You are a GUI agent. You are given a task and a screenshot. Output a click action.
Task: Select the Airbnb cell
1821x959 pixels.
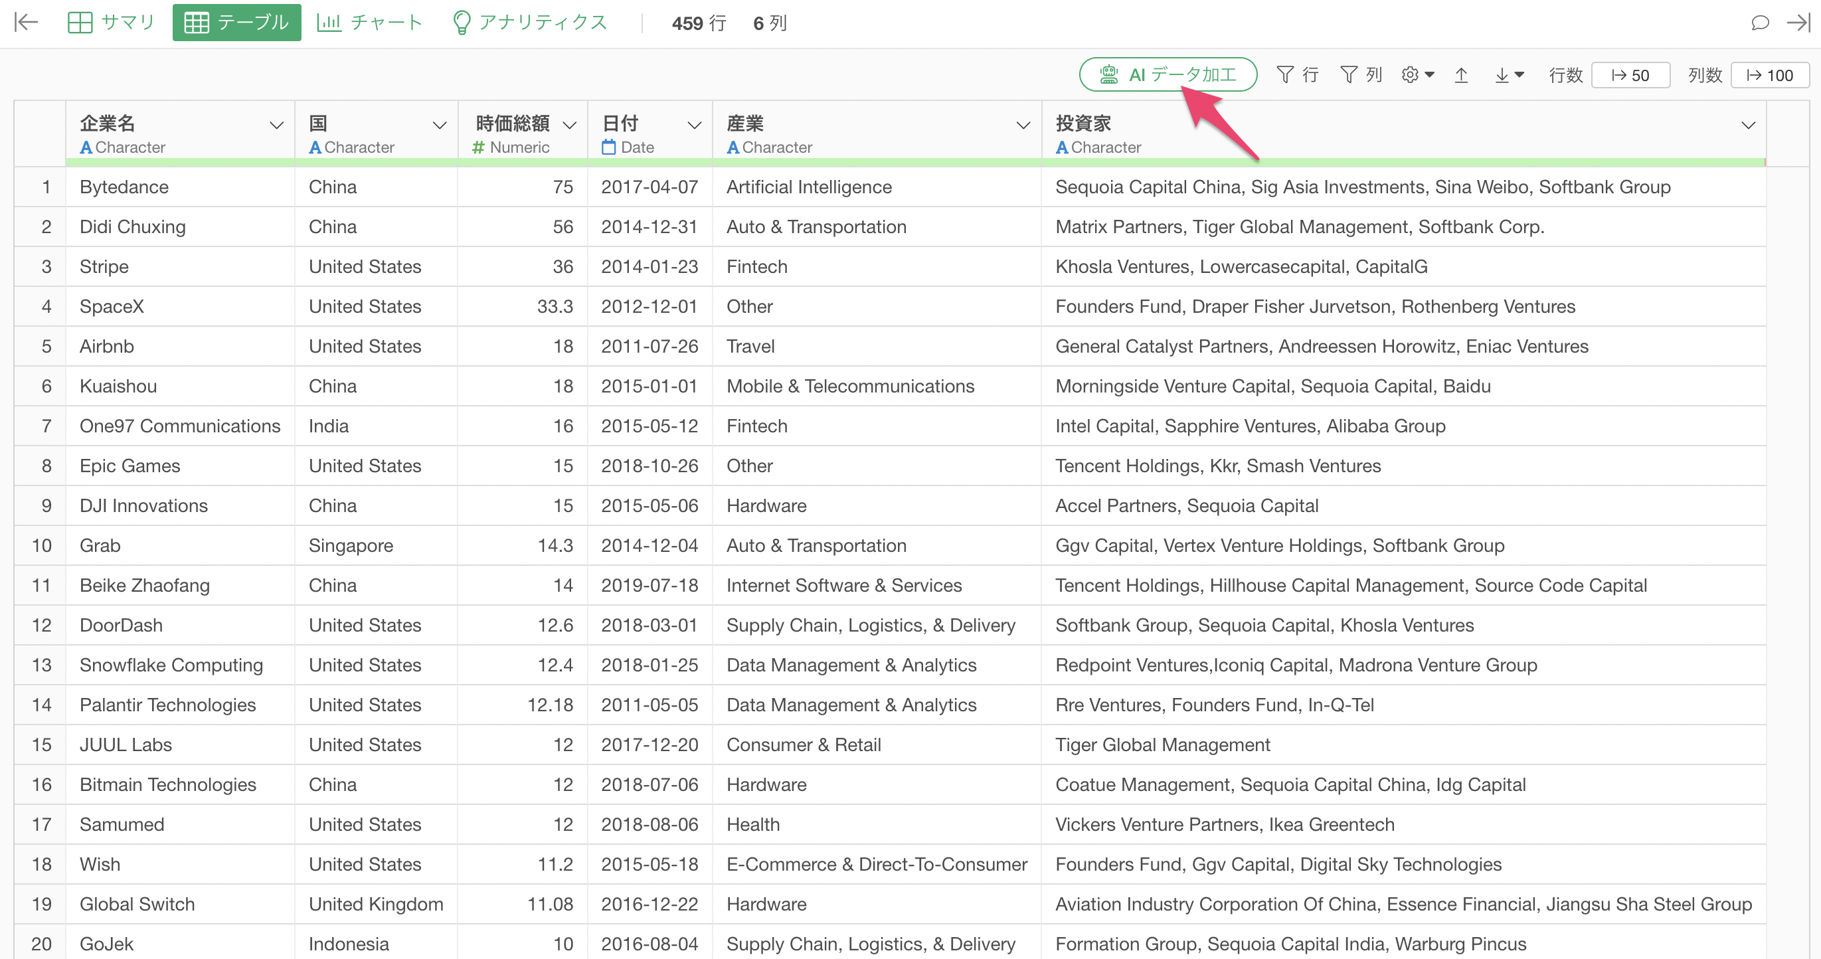point(180,346)
